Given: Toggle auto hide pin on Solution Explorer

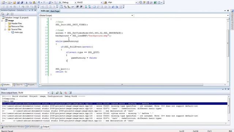Looking at the screenshot, I should click(32, 10).
